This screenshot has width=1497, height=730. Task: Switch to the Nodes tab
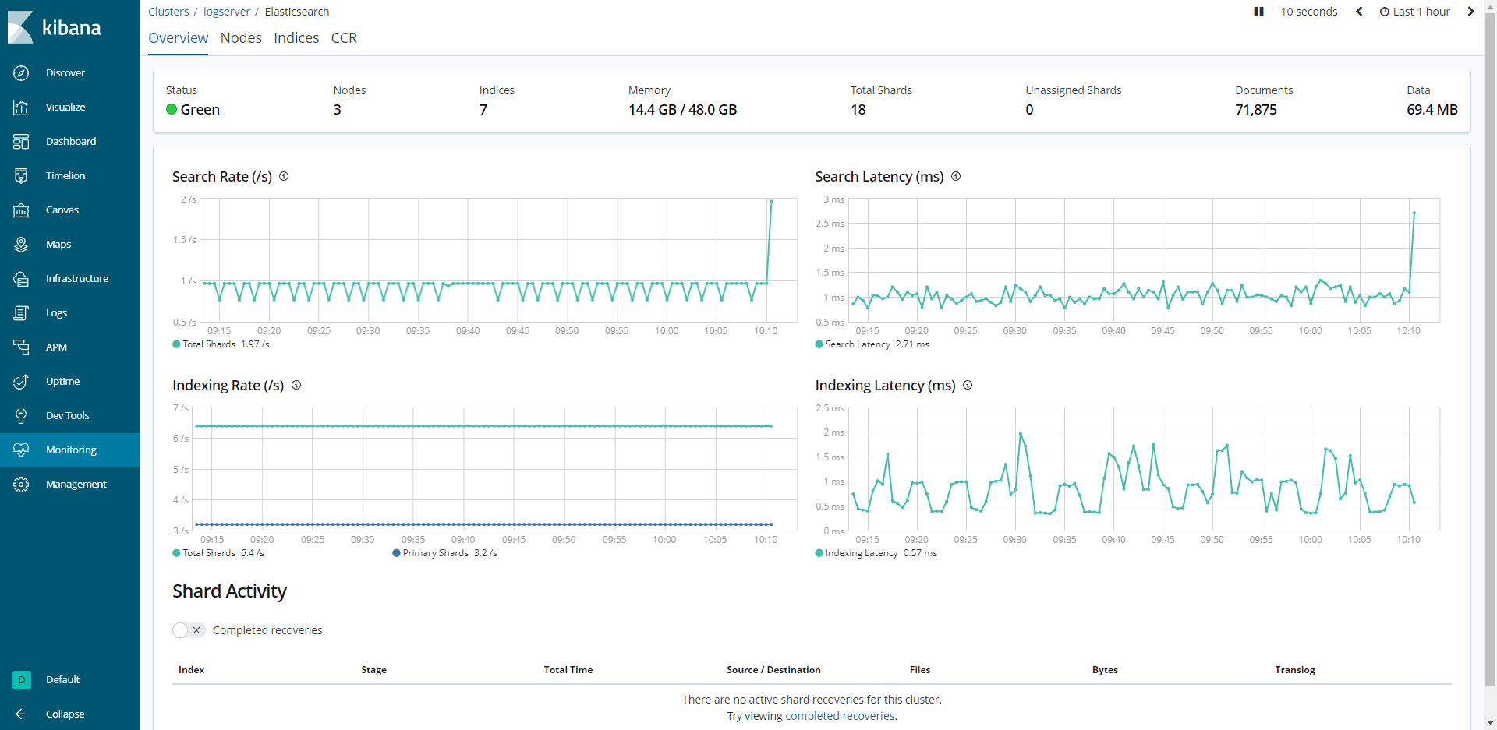(241, 38)
